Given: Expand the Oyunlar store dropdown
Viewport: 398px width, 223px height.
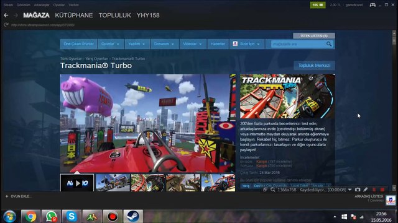Looking at the screenshot, I should coord(111,44).
